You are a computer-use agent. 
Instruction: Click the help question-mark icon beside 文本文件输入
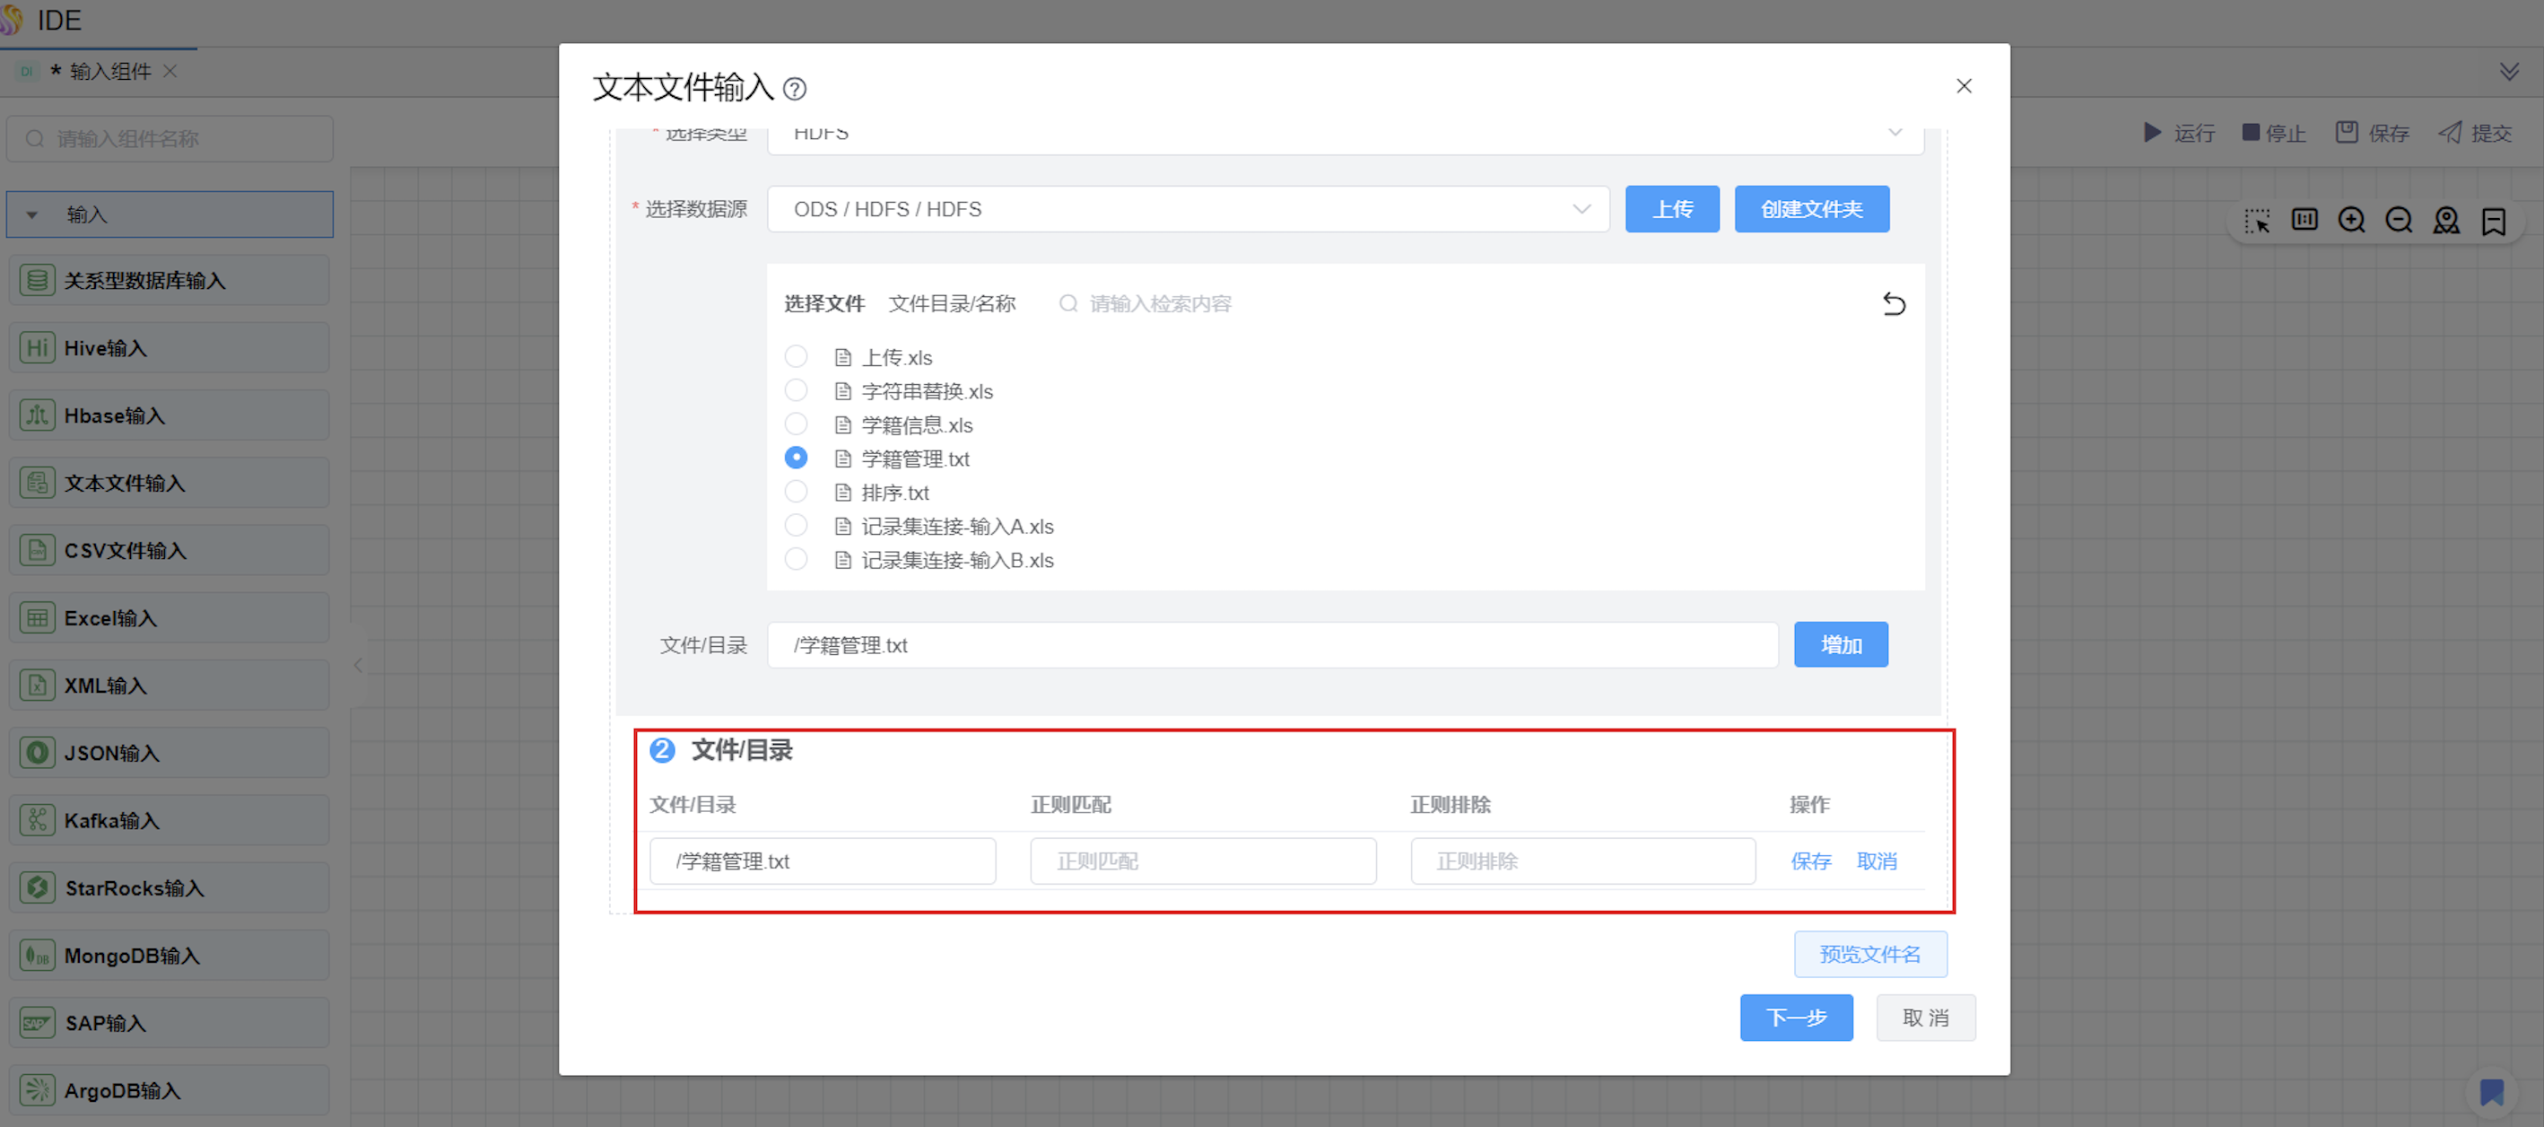tap(794, 90)
